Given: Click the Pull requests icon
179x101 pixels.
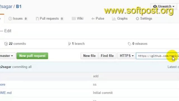Looking at the screenshot, I should (x=37, y=19).
